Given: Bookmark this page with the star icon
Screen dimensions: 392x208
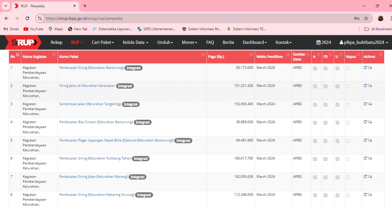Looking at the screenshot, I should point(366,18).
